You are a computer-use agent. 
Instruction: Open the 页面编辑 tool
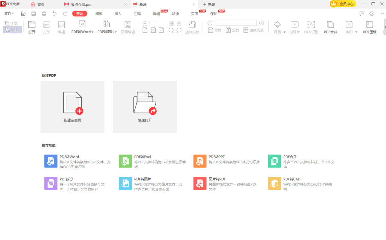click(128, 27)
